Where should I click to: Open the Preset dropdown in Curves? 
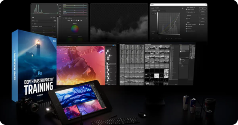click(x=167, y=8)
